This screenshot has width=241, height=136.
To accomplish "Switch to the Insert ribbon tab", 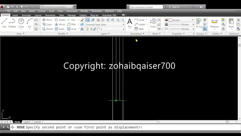I will (x=15, y=15).
